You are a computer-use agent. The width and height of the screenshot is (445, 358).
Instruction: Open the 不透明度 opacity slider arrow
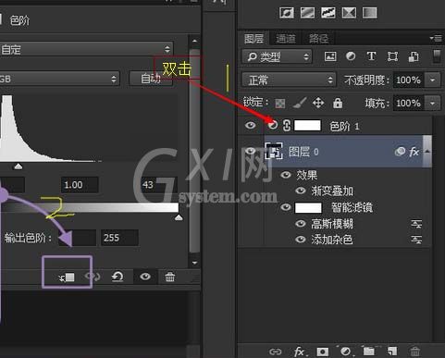432,80
